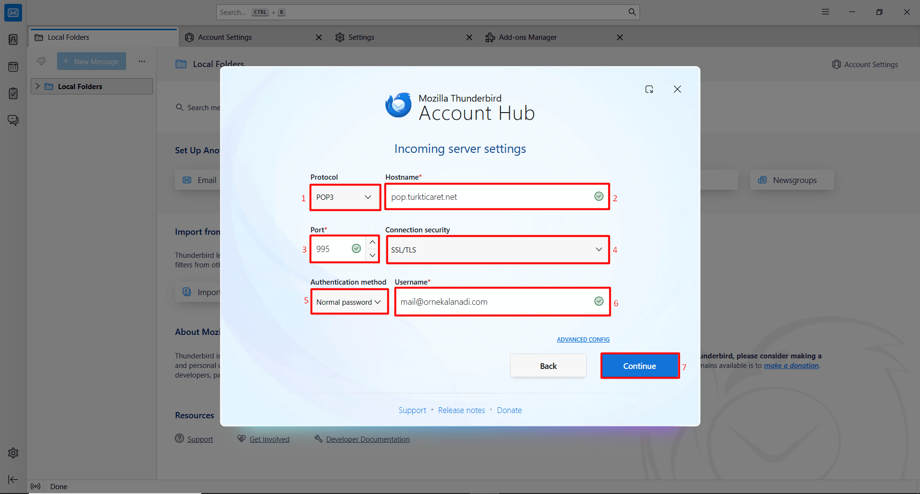Image resolution: width=920 pixels, height=494 pixels.
Task: Open settings gear in bottom-left sidebar
Action: (13, 453)
